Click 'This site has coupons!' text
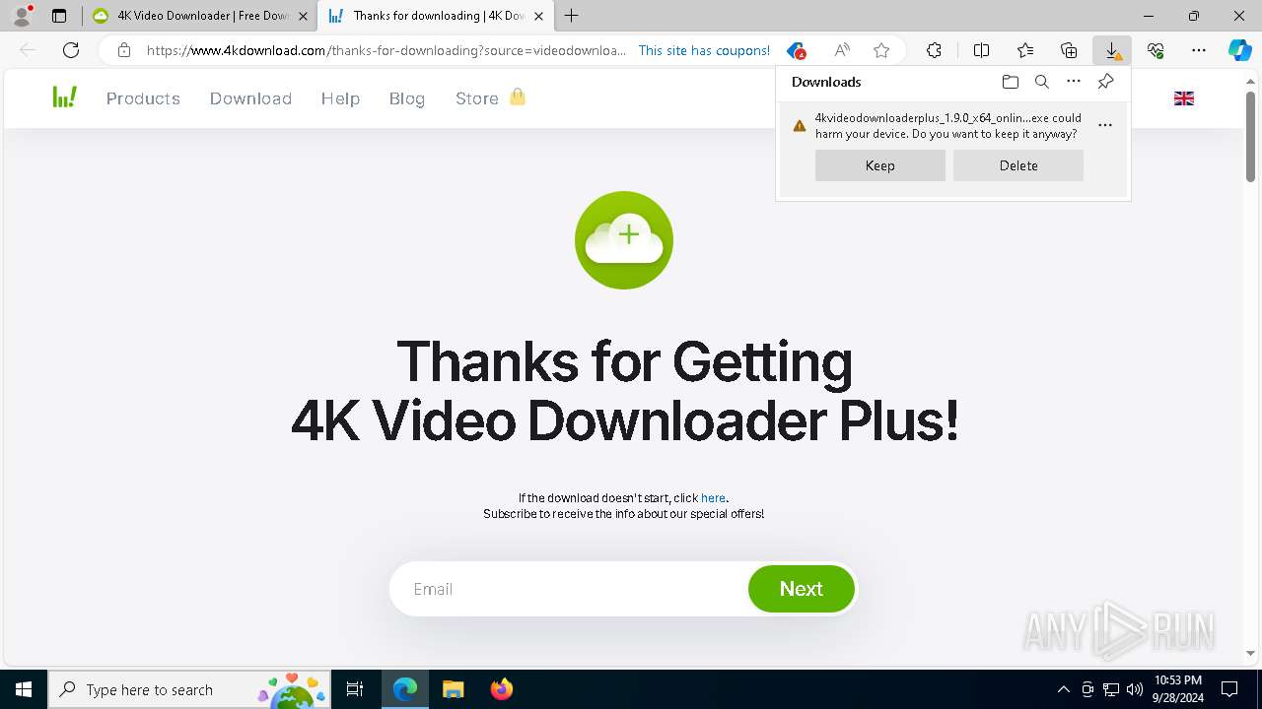This screenshot has width=1262, height=709. tap(704, 50)
